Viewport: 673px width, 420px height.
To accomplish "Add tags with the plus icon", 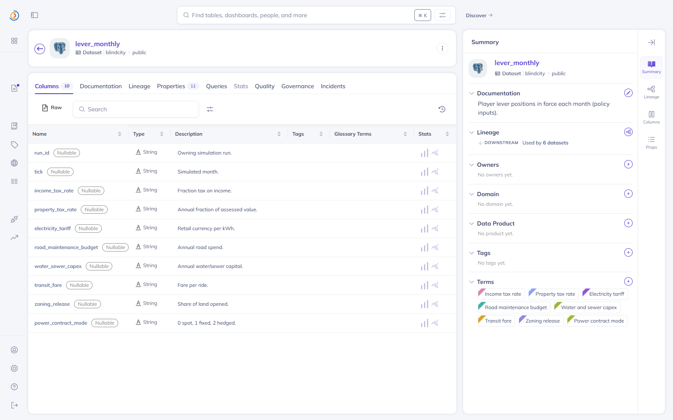I will 628,252.
